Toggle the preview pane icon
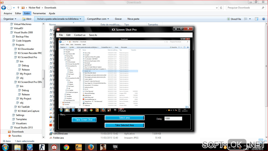Screen dimensions: 268x151 (256, 19)
